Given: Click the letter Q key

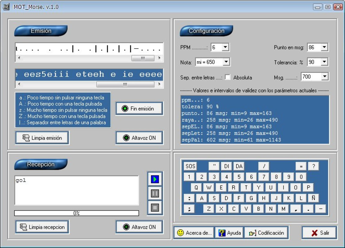Looking at the screenshot, I should pyautogui.click(x=196, y=188).
